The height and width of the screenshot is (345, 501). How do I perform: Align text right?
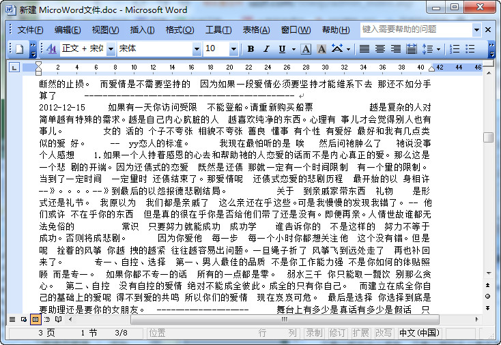396,49
